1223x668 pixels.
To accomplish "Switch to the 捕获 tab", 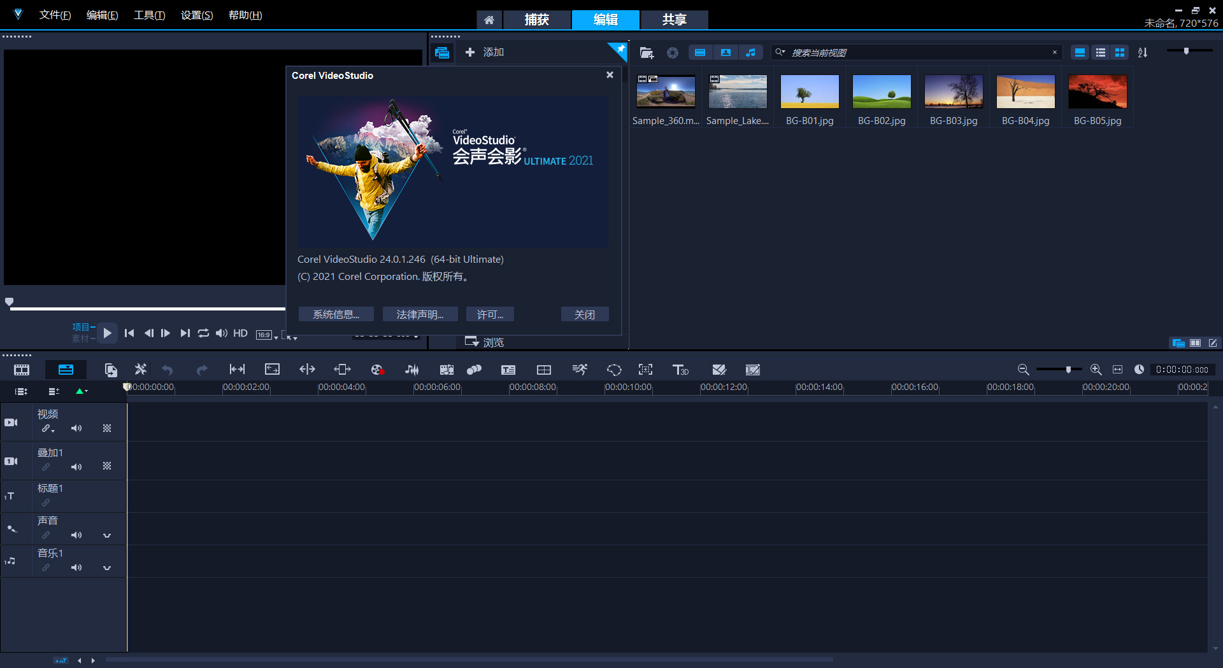I will [x=537, y=20].
